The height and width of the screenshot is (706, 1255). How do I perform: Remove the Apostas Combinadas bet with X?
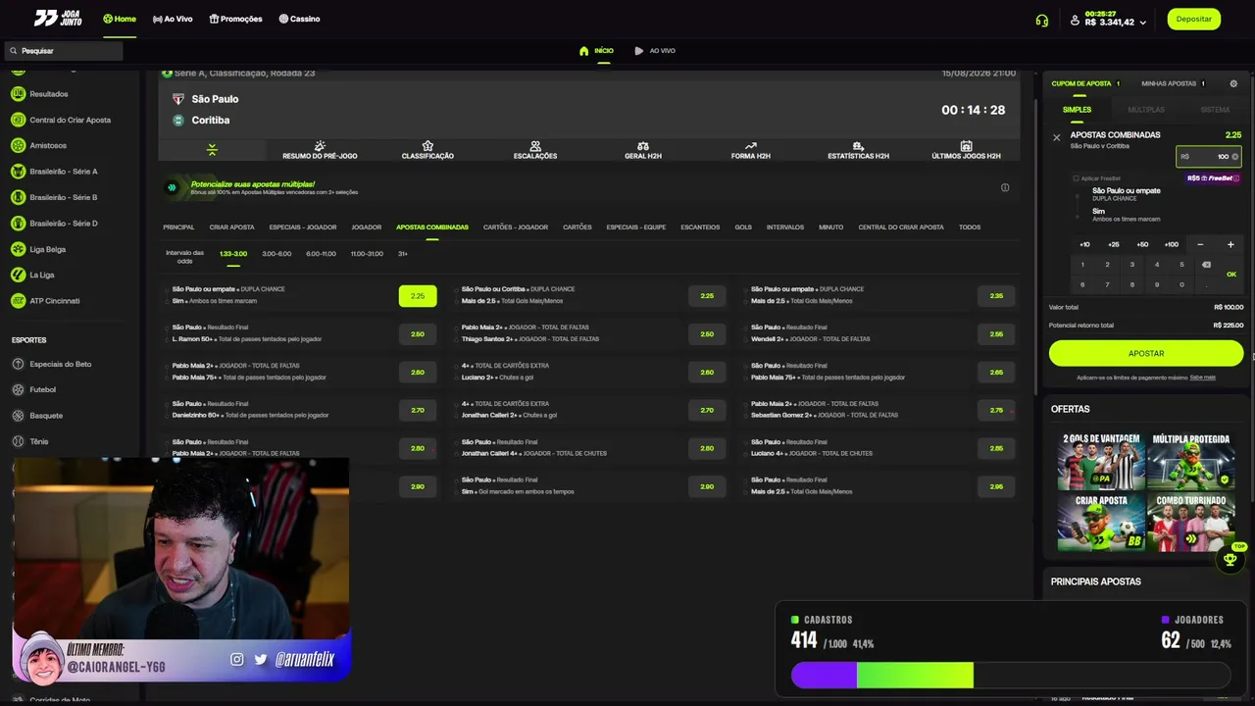click(1056, 137)
